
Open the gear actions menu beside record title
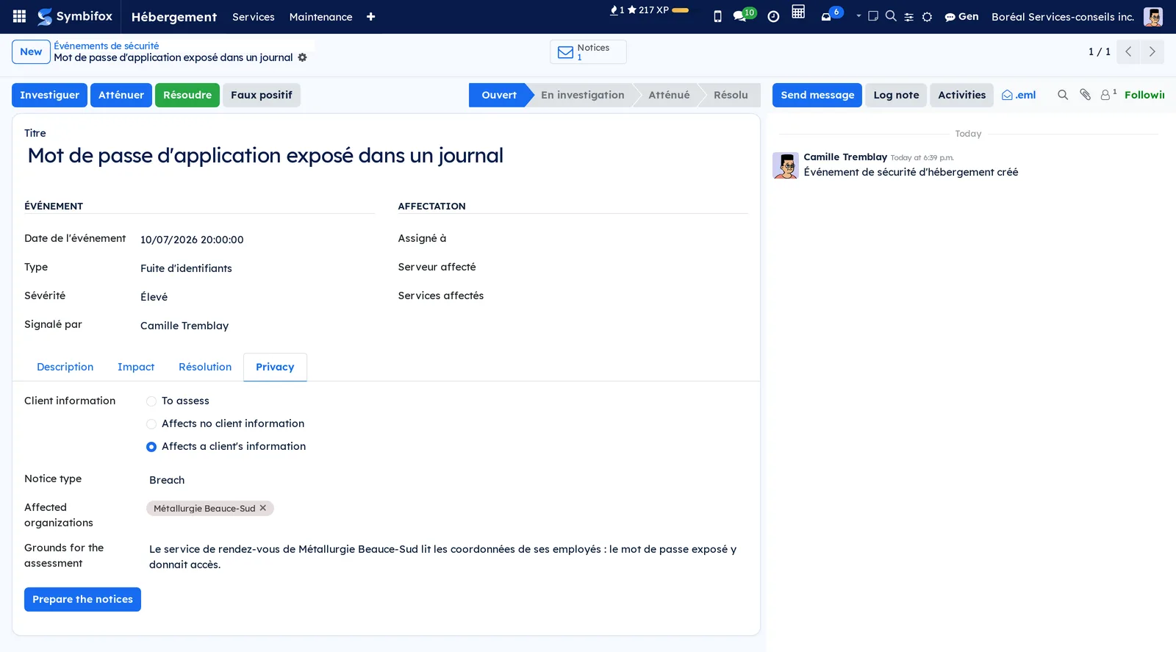302,57
